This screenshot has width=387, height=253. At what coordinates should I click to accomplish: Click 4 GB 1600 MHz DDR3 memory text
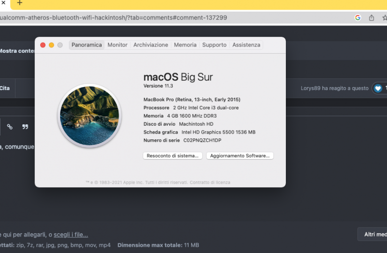coord(192,116)
